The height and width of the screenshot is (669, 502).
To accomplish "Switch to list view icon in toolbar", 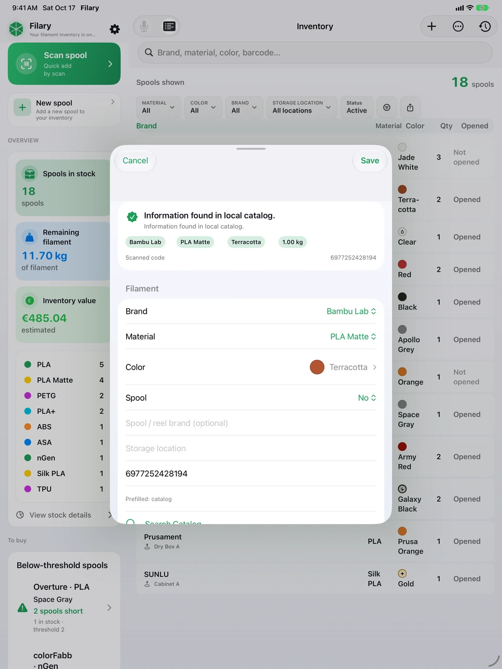I will (x=169, y=26).
